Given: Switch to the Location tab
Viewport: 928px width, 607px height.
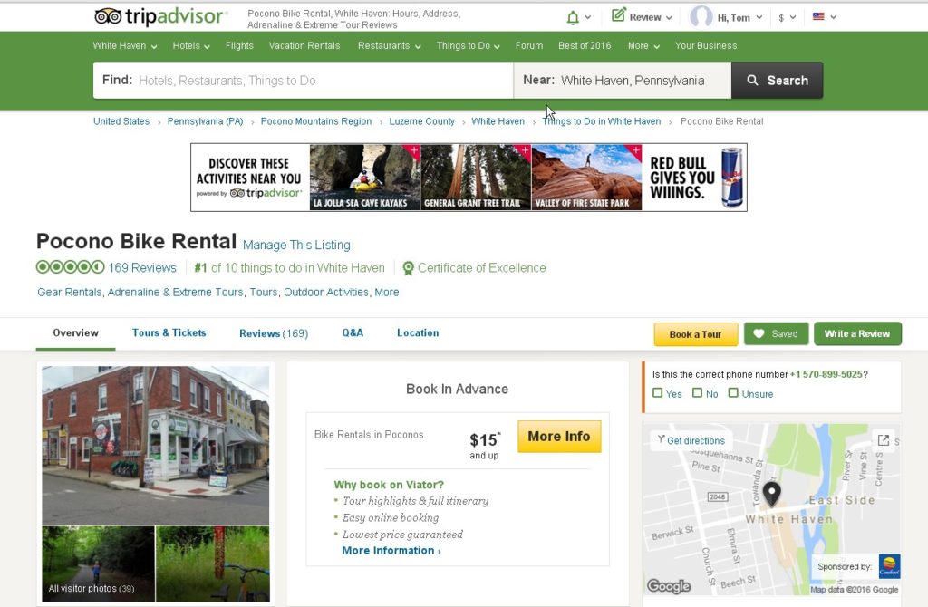Looking at the screenshot, I should point(418,333).
